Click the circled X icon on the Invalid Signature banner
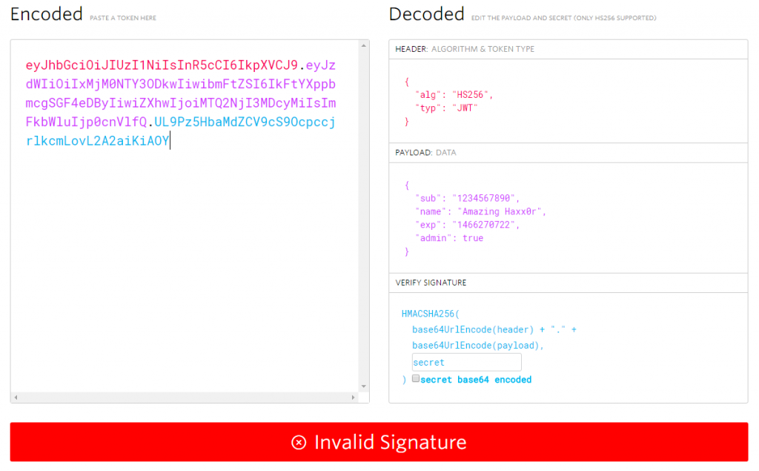Viewport: 759px width, 471px height. 299,443
